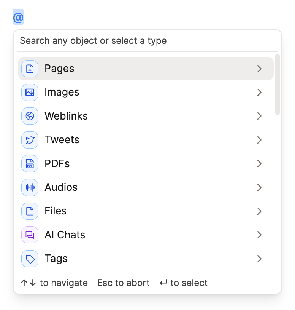Screen dimensions: 295x310
Task: Expand the Pages type via its chevron
Action: point(260,69)
